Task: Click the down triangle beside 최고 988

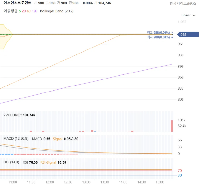Action: 172,32
